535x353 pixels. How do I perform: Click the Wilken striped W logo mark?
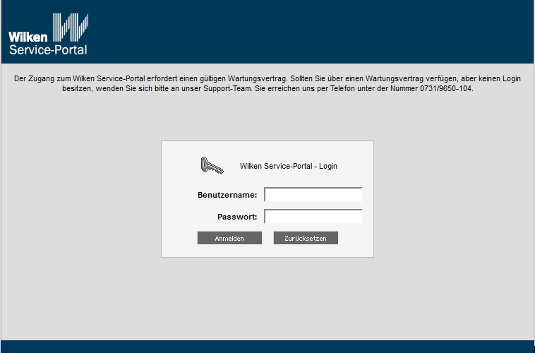[71, 28]
